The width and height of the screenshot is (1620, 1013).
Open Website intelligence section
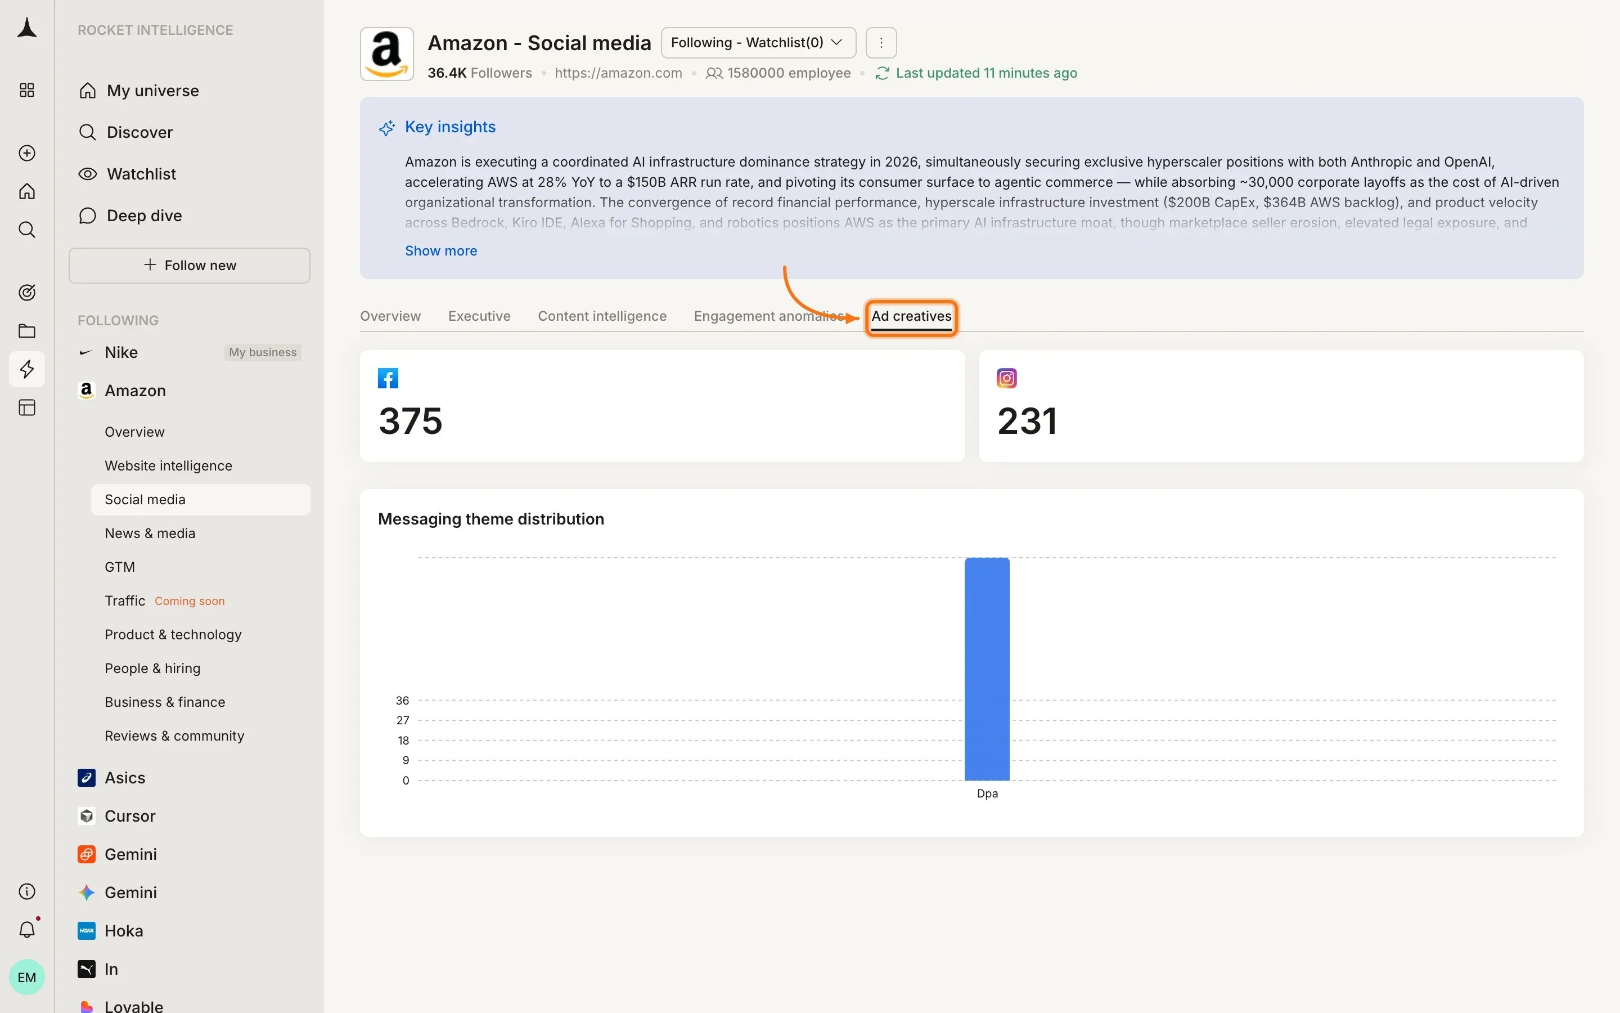pyautogui.click(x=168, y=465)
